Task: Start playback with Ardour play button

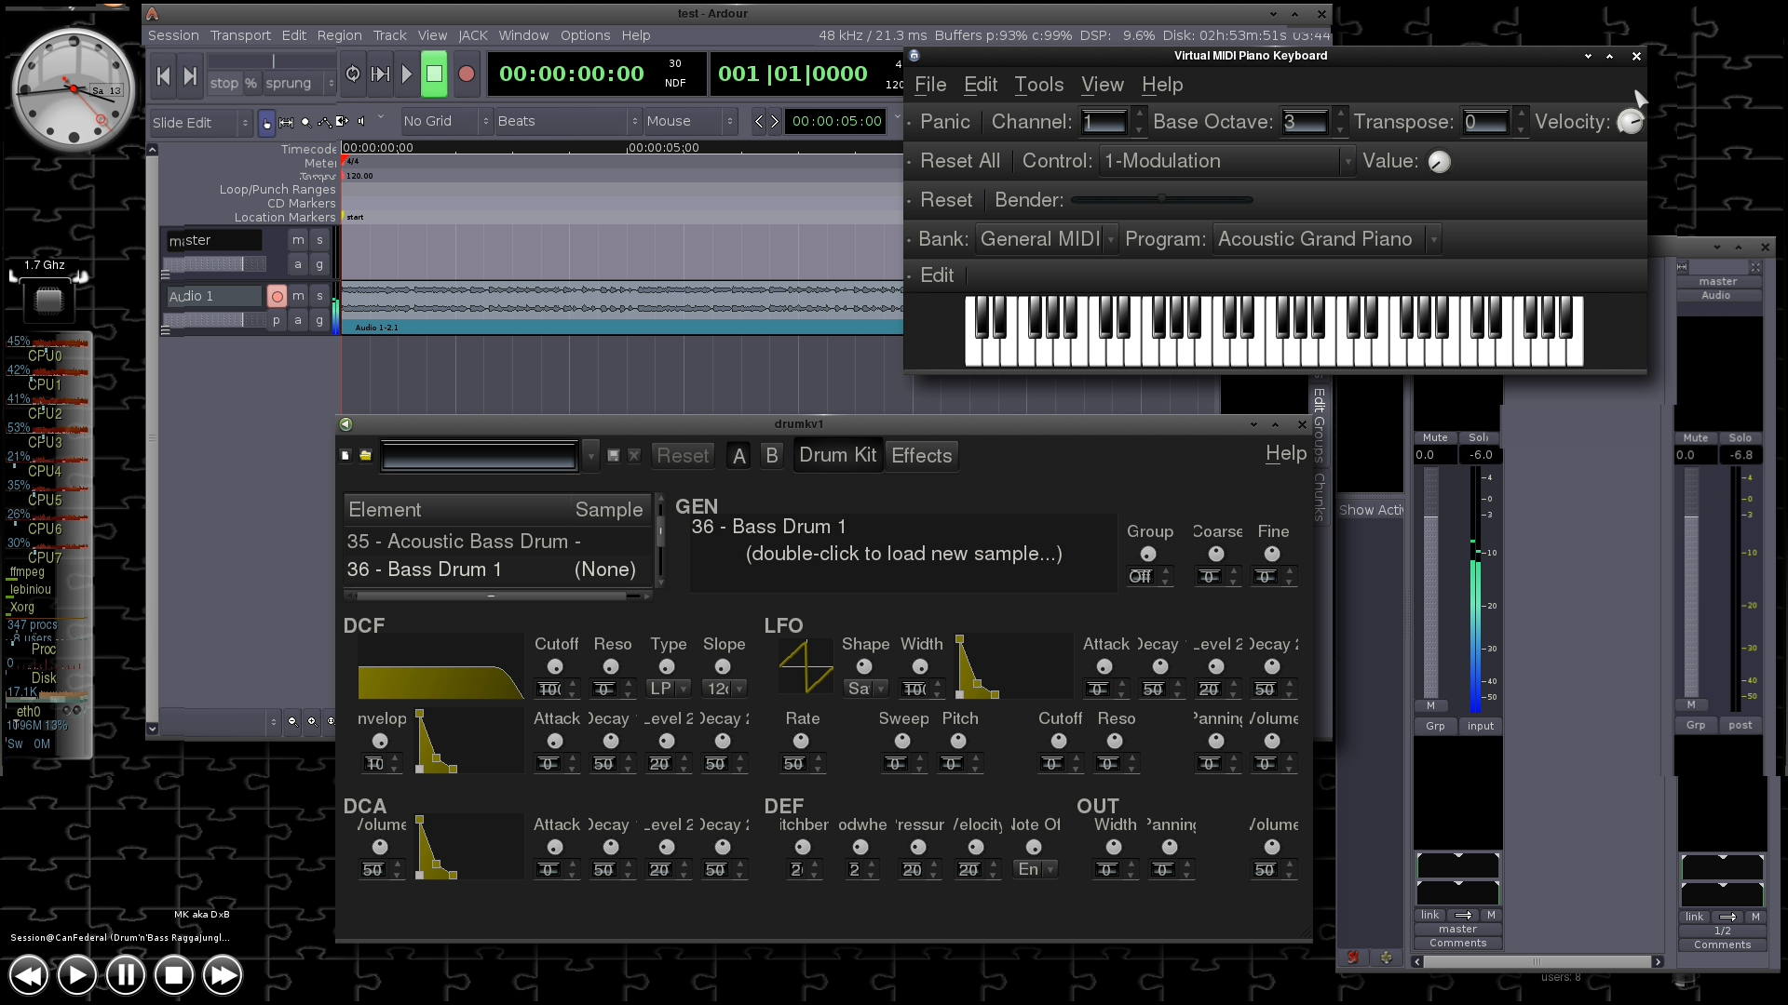Action: click(x=406, y=74)
